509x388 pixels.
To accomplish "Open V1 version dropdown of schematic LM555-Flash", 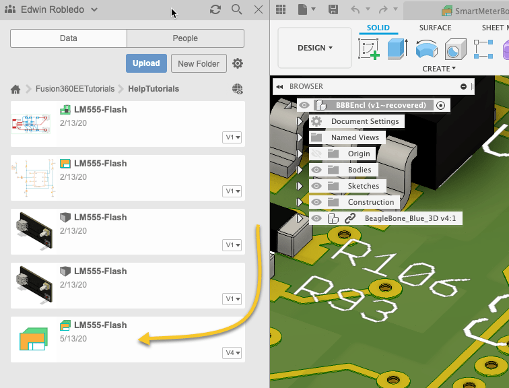I will click(x=232, y=191).
